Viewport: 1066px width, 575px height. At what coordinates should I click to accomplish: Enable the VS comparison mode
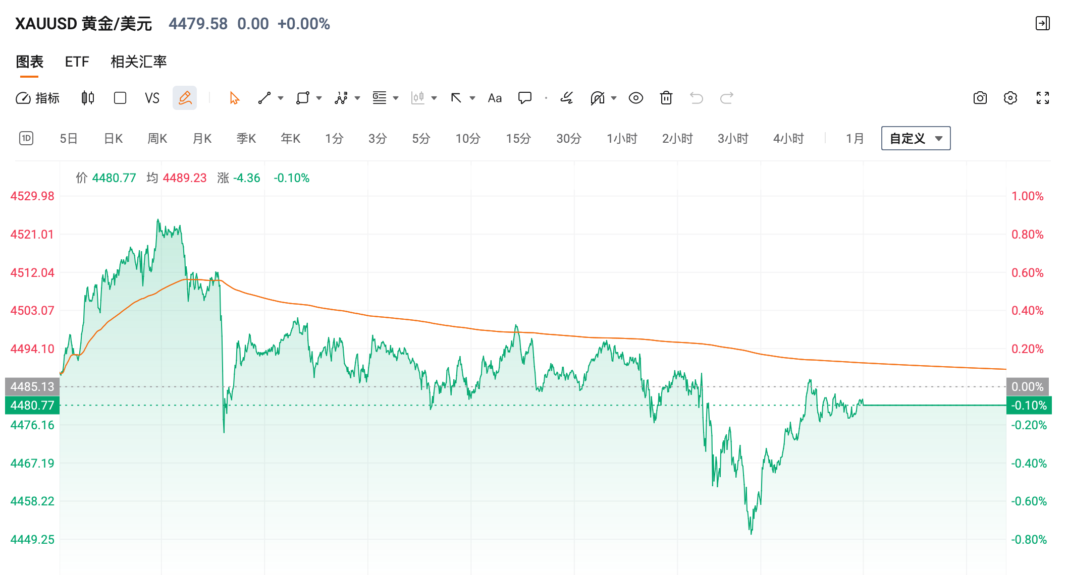coord(152,98)
